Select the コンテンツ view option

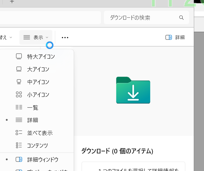(x=37, y=146)
